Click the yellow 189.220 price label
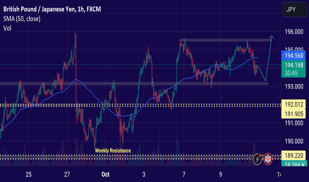The image size is (309, 182). pos(293,156)
